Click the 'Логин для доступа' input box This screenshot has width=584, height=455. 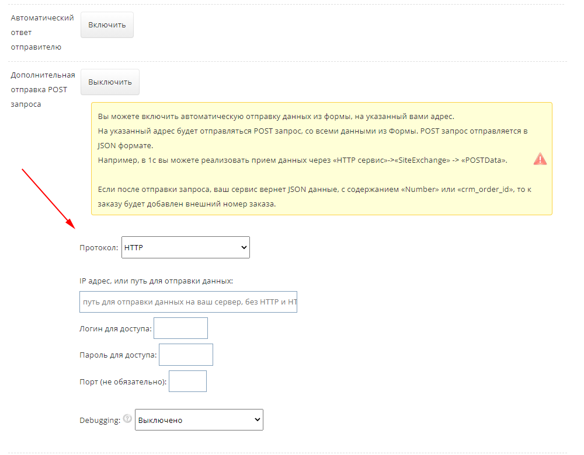click(x=180, y=328)
